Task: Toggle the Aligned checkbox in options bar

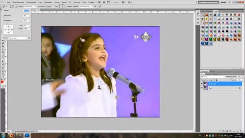Action: coord(66,7)
